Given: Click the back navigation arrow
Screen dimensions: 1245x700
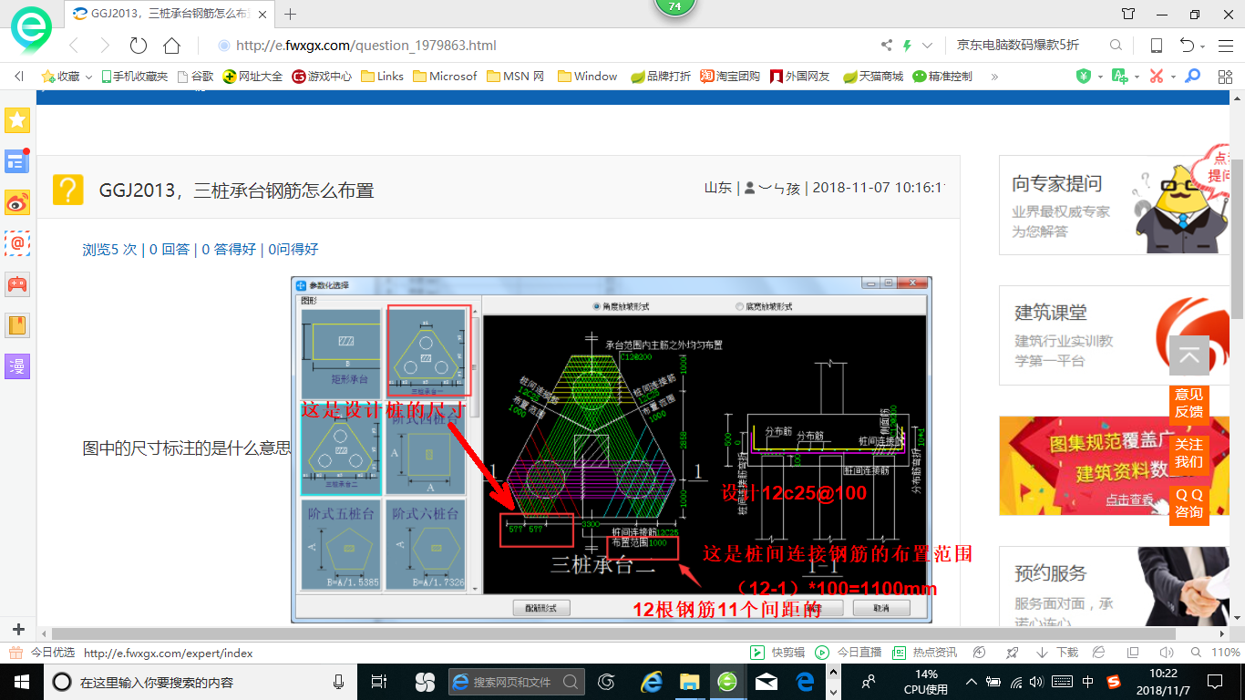Looking at the screenshot, I should (x=75, y=45).
